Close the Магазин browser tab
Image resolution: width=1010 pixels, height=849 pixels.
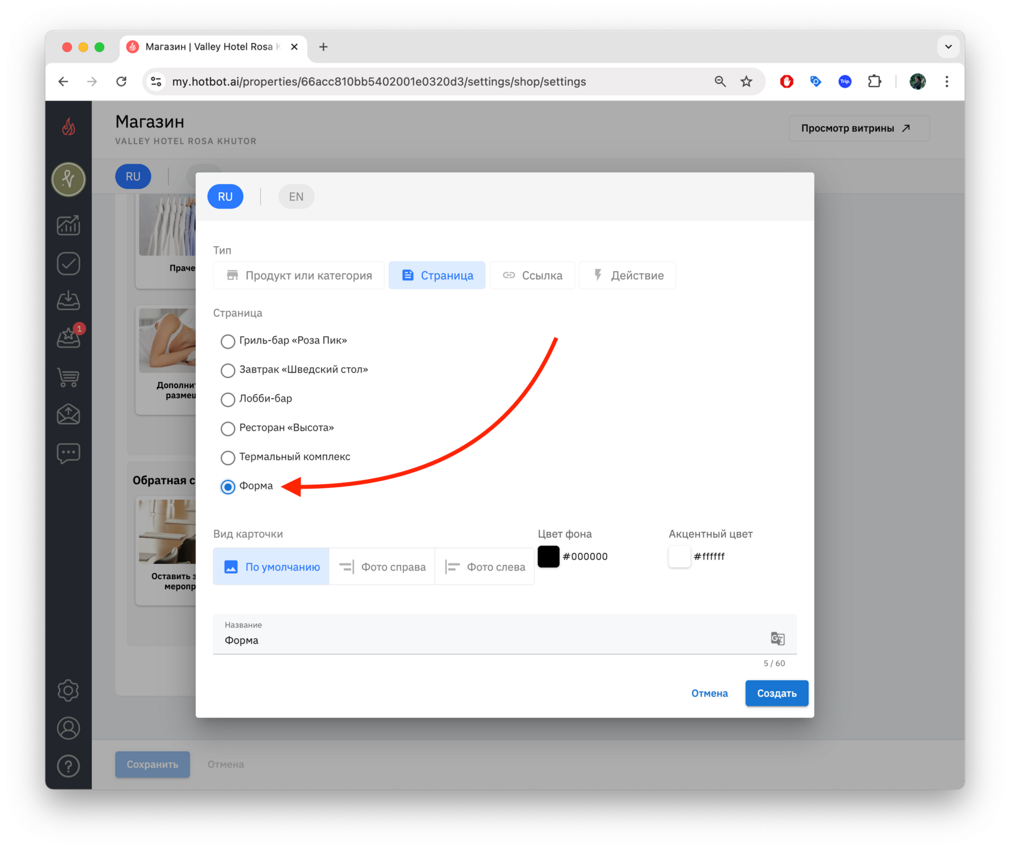[x=294, y=47]
